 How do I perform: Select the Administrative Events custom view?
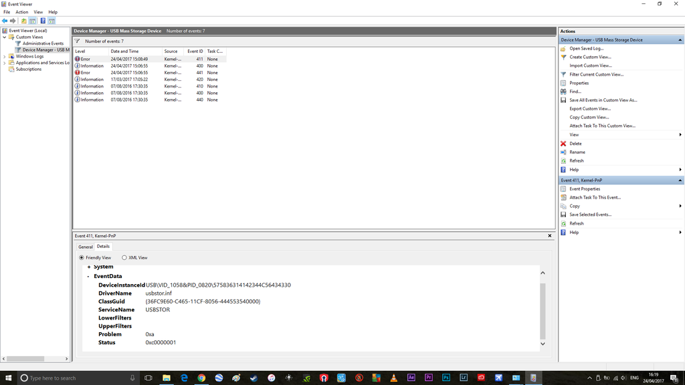point(43,43)
